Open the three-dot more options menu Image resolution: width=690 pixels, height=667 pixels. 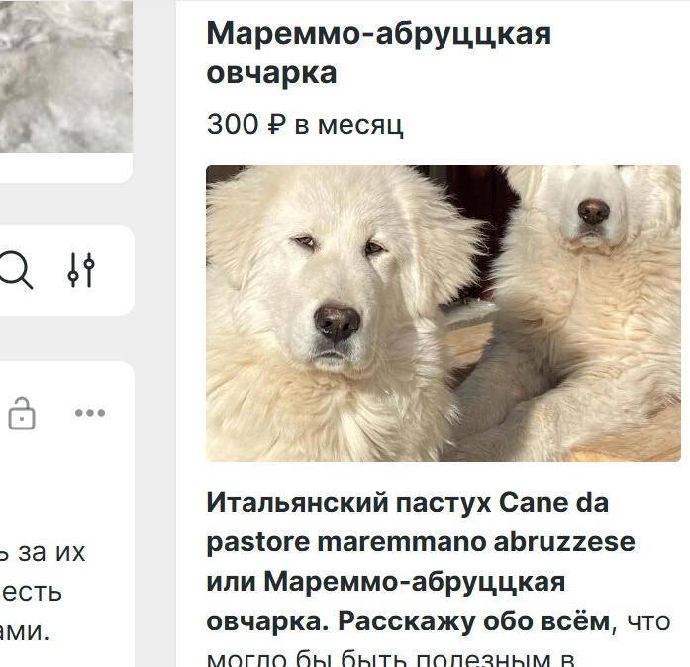(90, 413)
